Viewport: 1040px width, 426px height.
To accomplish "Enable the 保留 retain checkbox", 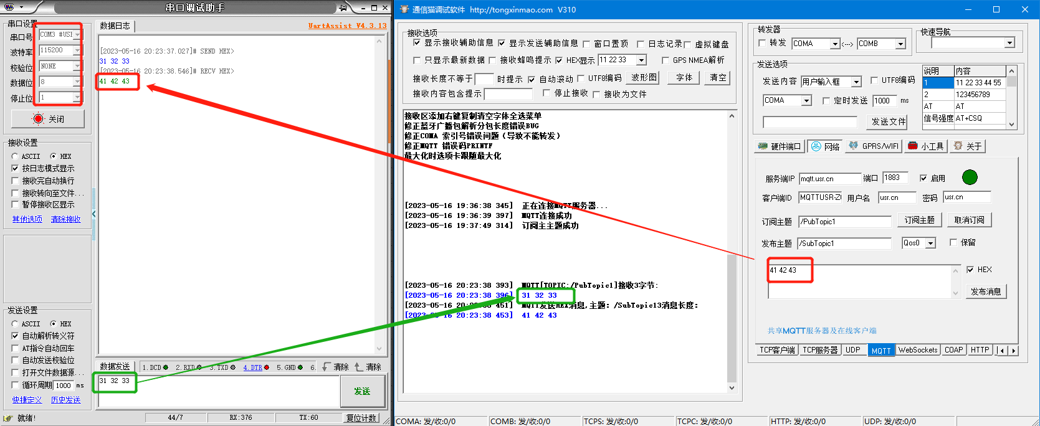I will click(x=953, y=242).
